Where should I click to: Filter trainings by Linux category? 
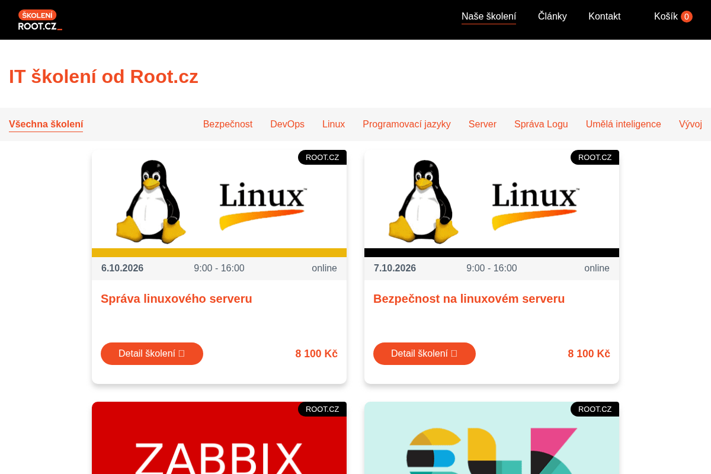click(x=334, y=124)
